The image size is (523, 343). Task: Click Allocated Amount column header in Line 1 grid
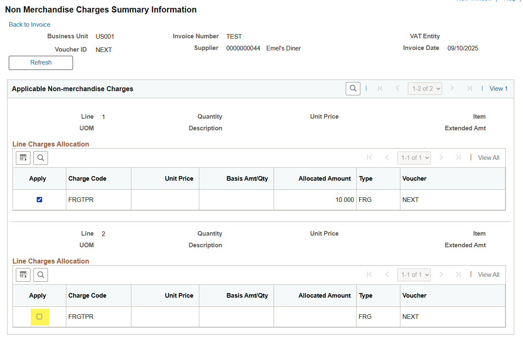pos(324,179)
